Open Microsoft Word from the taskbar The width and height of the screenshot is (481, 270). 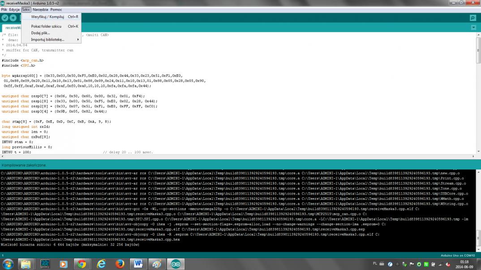[x=137, y=264]
